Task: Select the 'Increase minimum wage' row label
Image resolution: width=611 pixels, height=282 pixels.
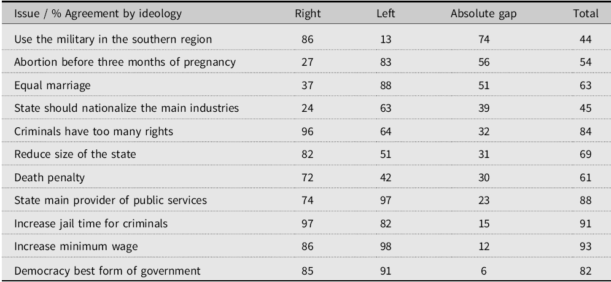Action: pyautogui.click(x=76, y=246)
